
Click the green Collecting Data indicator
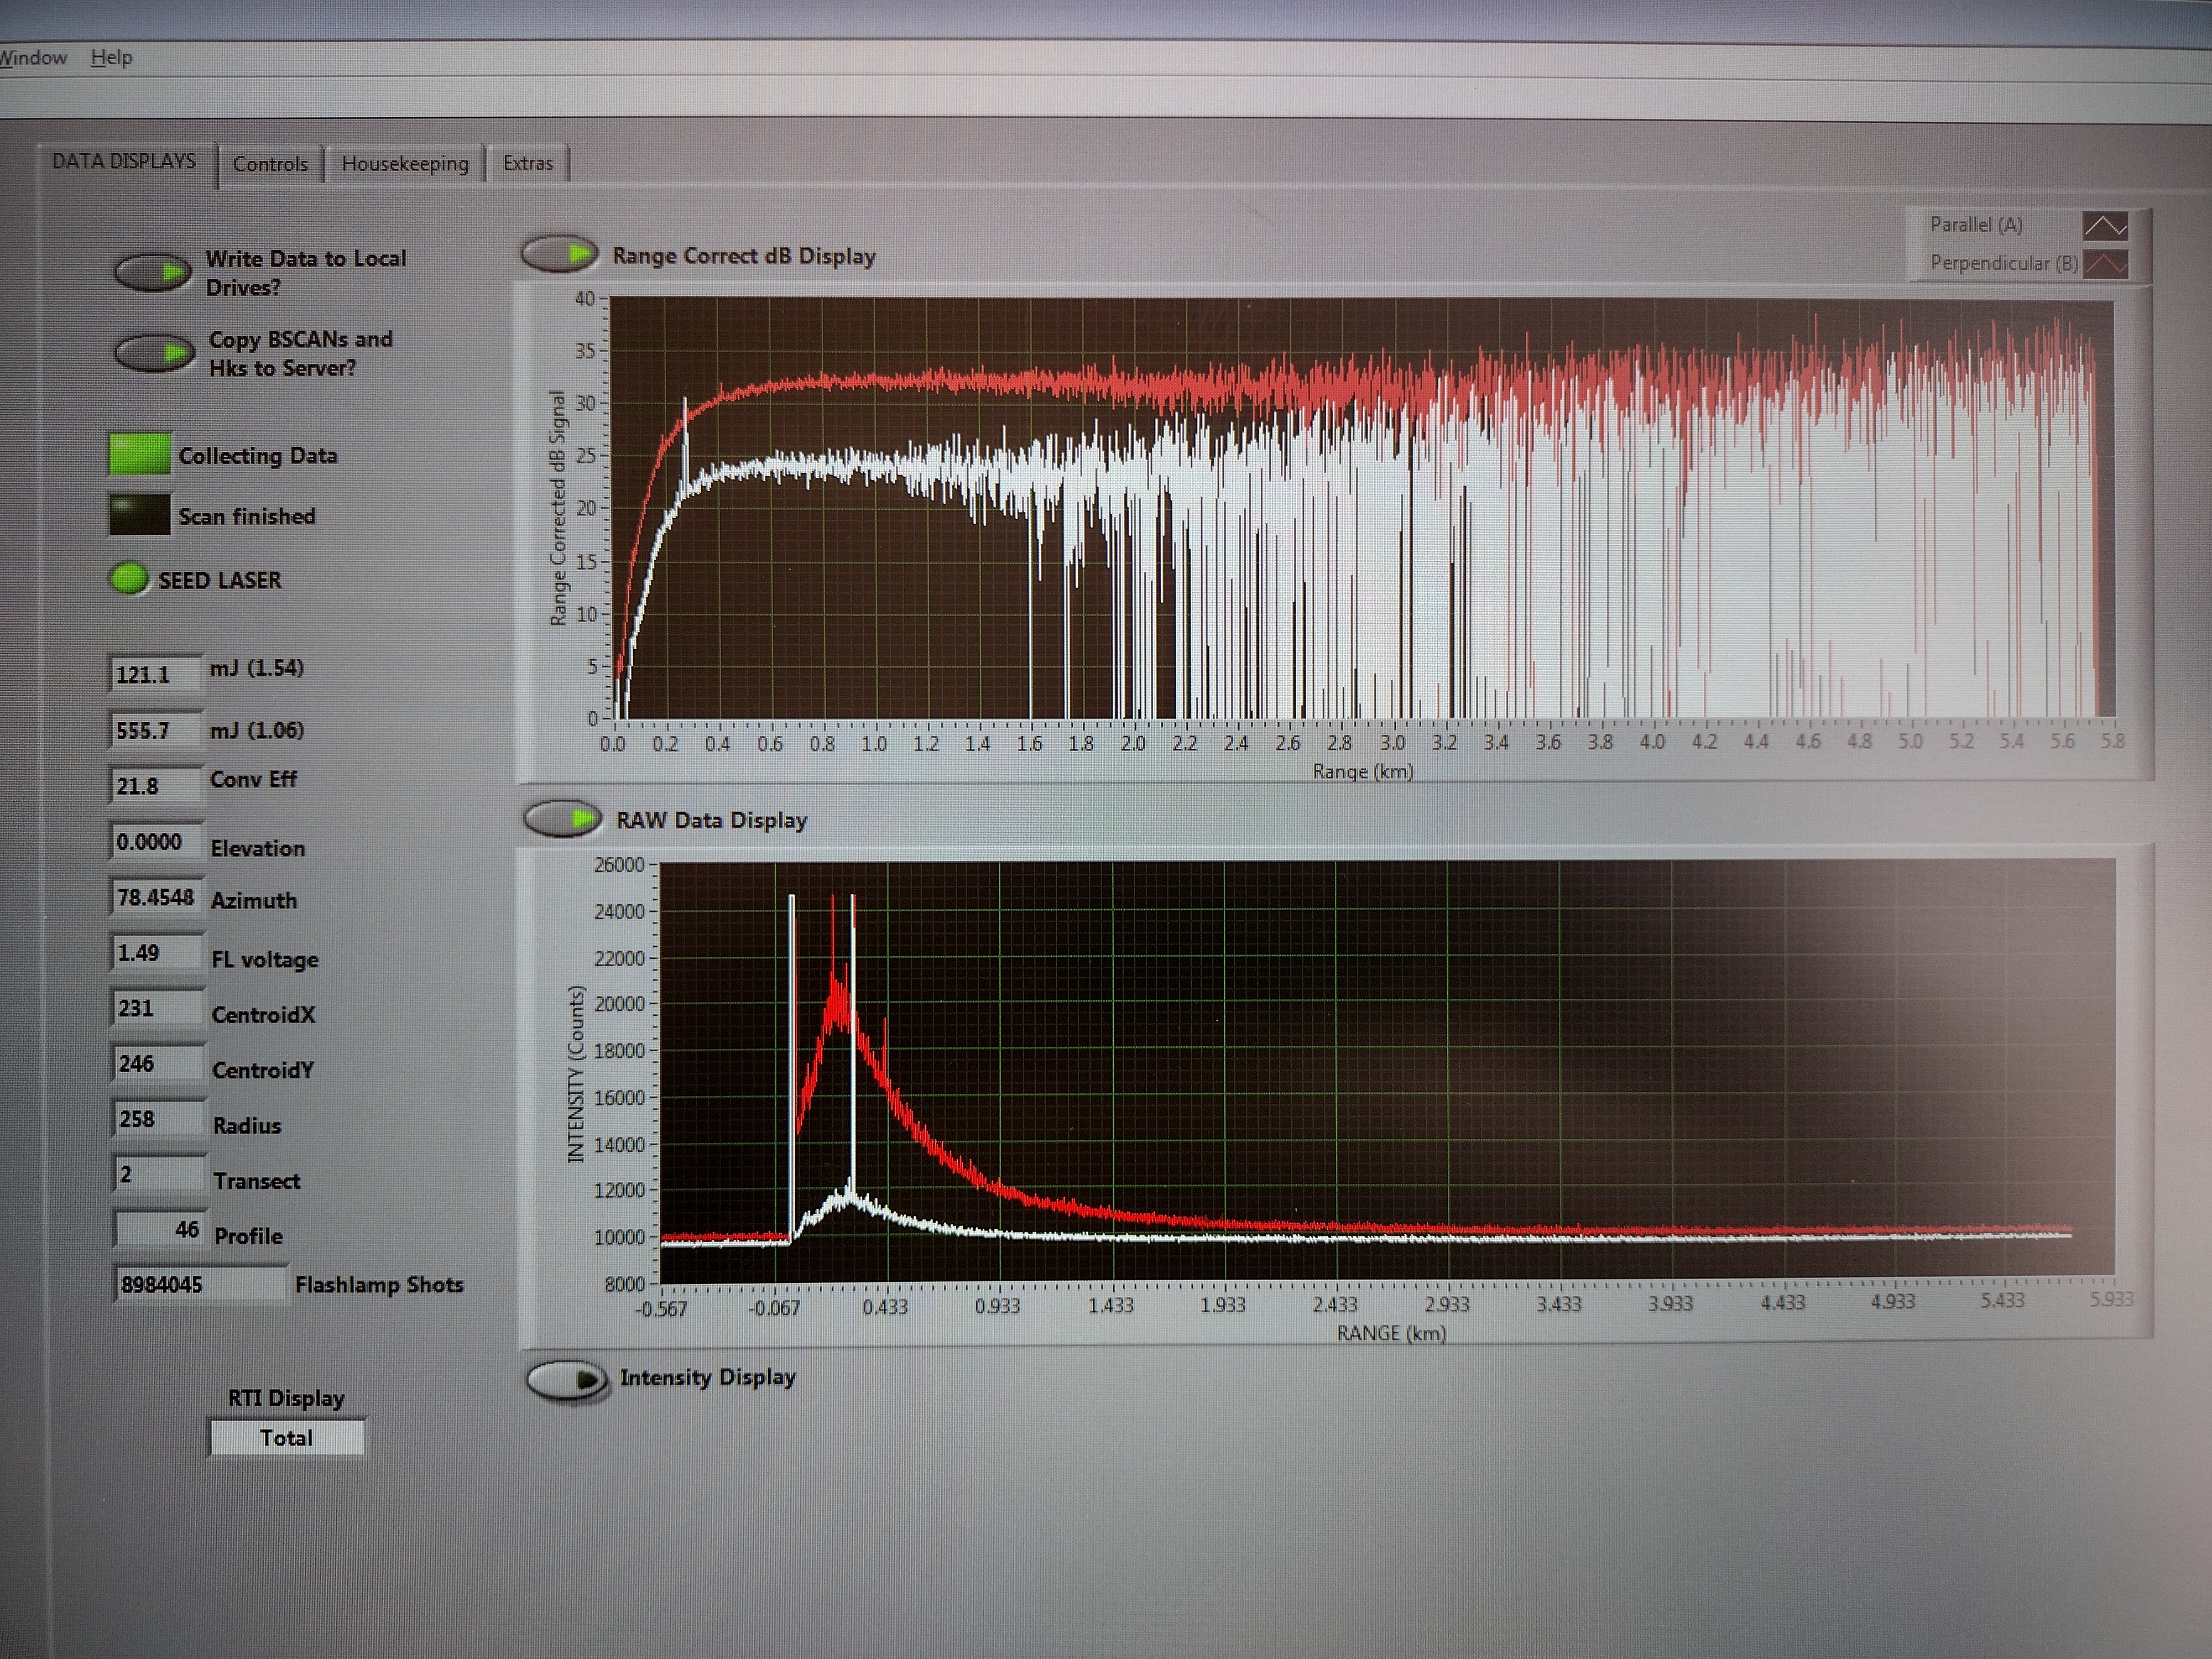click(139, 455)
